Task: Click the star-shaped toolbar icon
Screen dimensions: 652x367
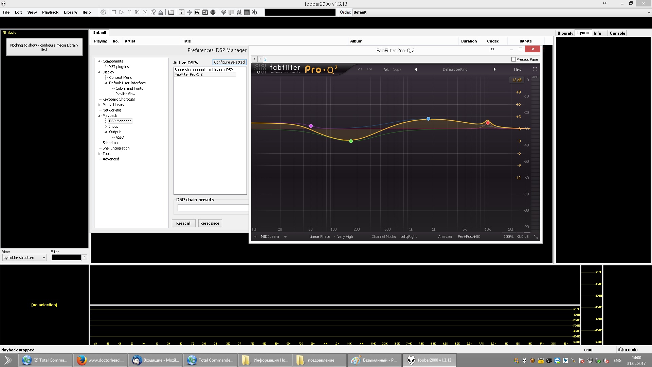Action: [x=255, y=12]
